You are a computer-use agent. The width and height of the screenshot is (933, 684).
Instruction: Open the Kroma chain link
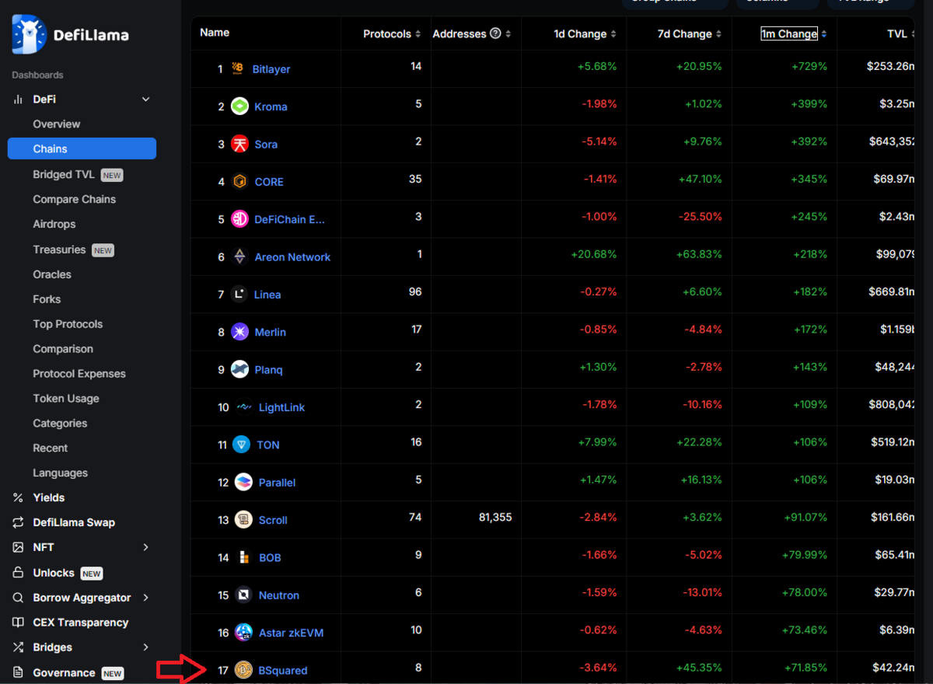[x=271, y=106]
